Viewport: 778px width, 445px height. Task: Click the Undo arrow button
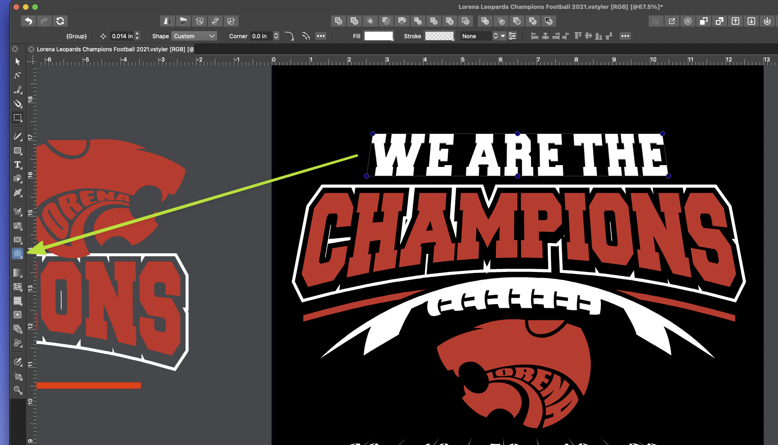28,21
